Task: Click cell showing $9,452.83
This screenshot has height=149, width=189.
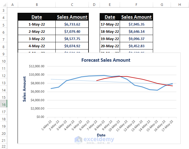Action: click(x=136, y=46)
